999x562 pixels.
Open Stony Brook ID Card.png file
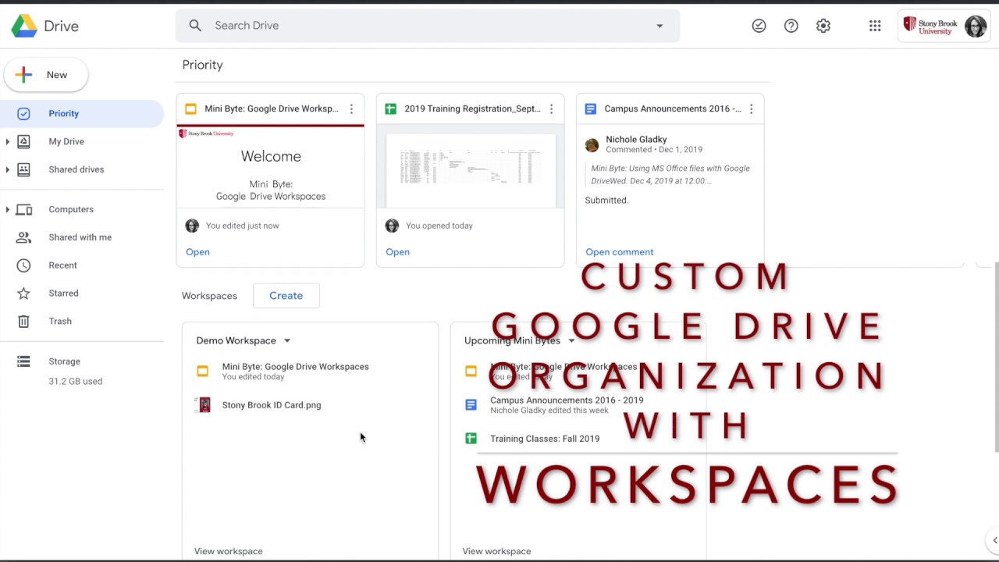point(271,405)
